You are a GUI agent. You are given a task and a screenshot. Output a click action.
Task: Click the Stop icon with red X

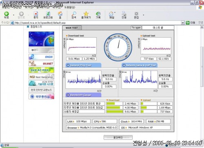(x=36, y=14)
